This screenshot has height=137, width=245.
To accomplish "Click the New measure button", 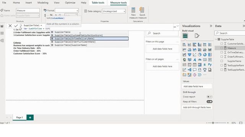I will [x=134, y=13].
